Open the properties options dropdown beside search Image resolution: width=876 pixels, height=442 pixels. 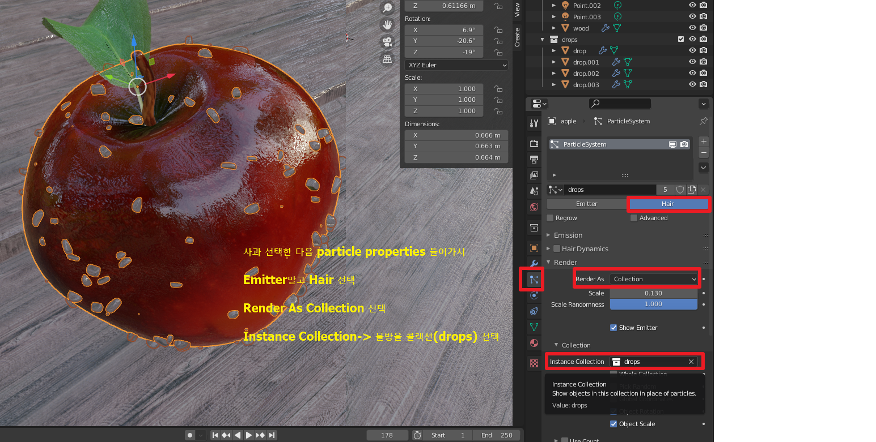[x=704, y=104]
